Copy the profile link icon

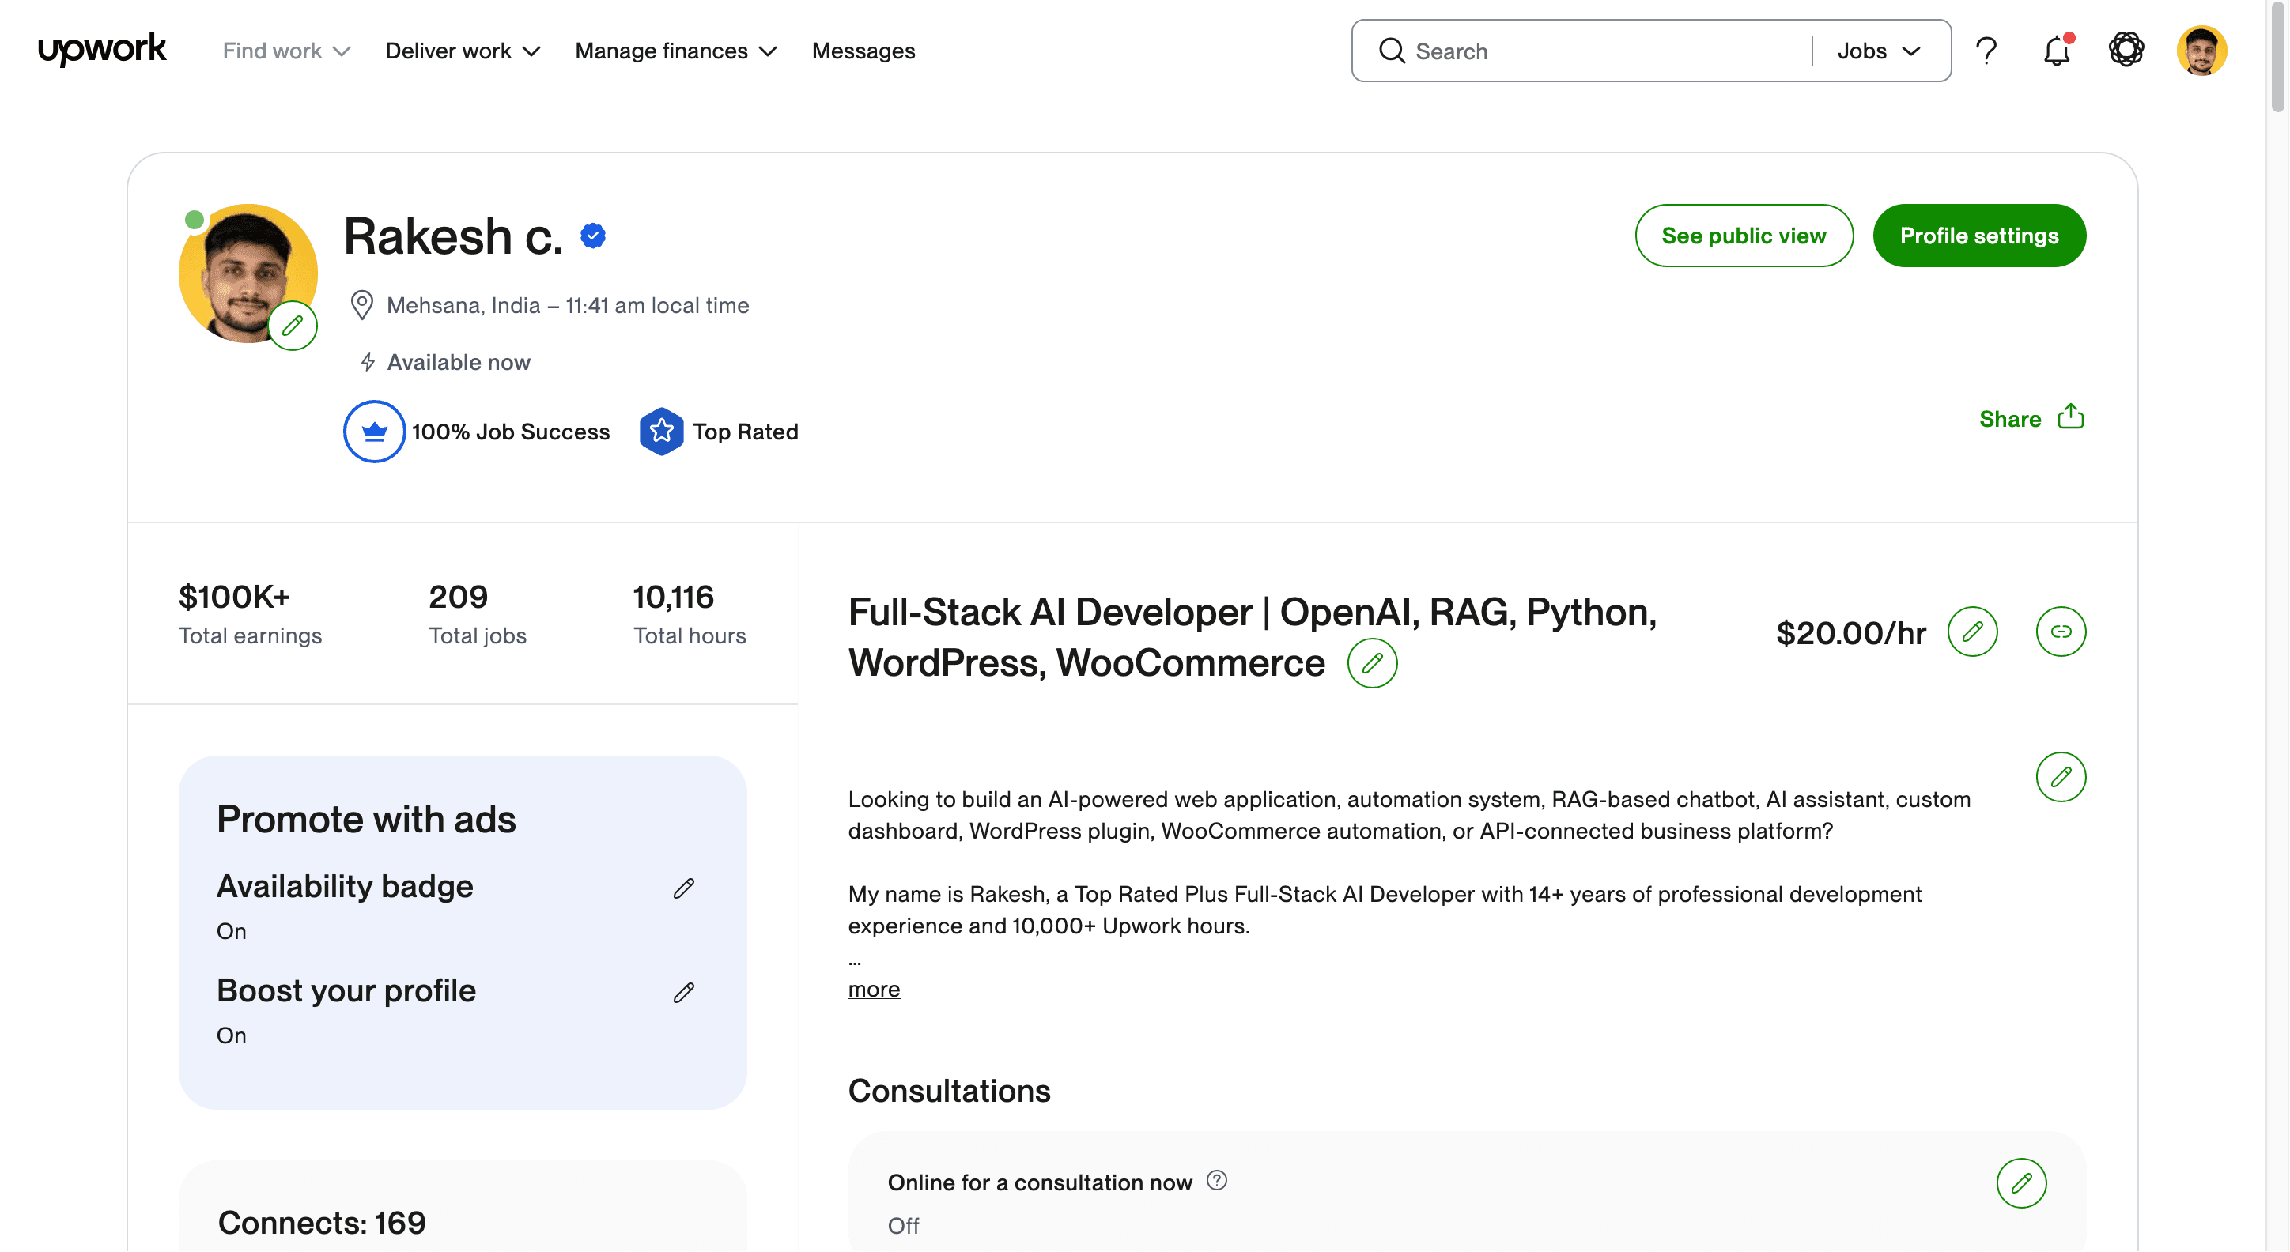coord(2061,632)
